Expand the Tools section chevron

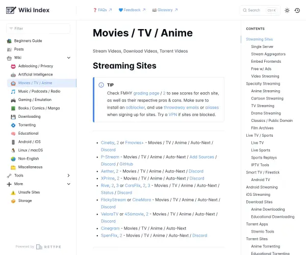point(69,175)
